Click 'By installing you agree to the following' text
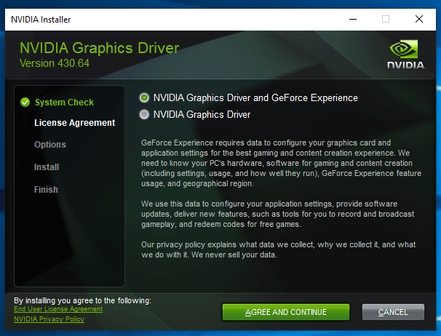441x336 pixels. (82, 300)
